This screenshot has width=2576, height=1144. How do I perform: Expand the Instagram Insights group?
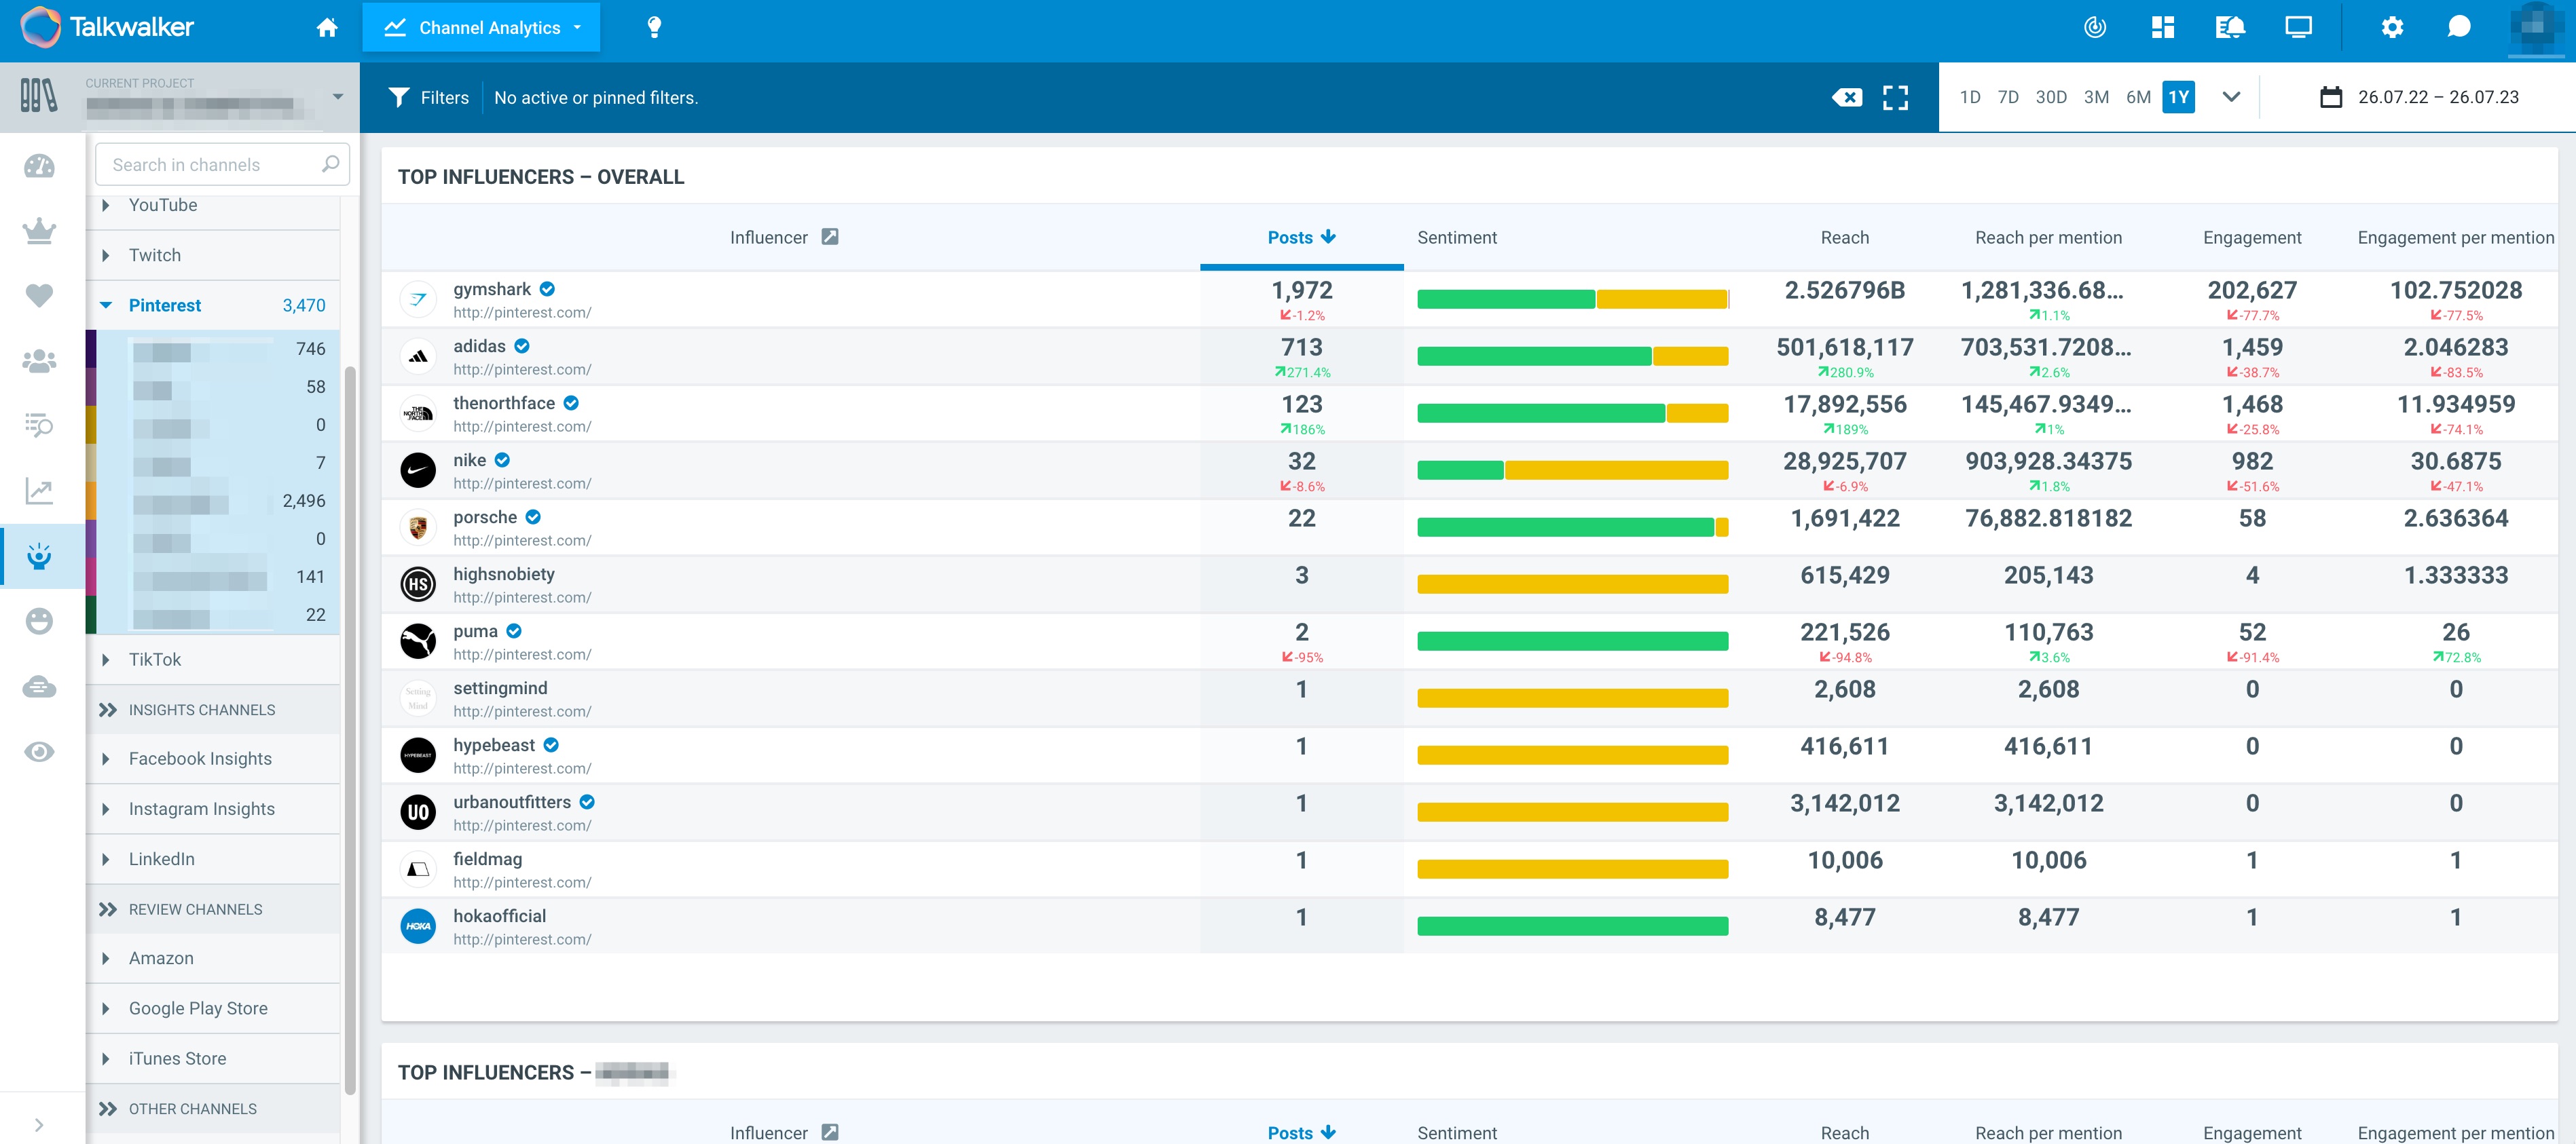tap(106, 808)
